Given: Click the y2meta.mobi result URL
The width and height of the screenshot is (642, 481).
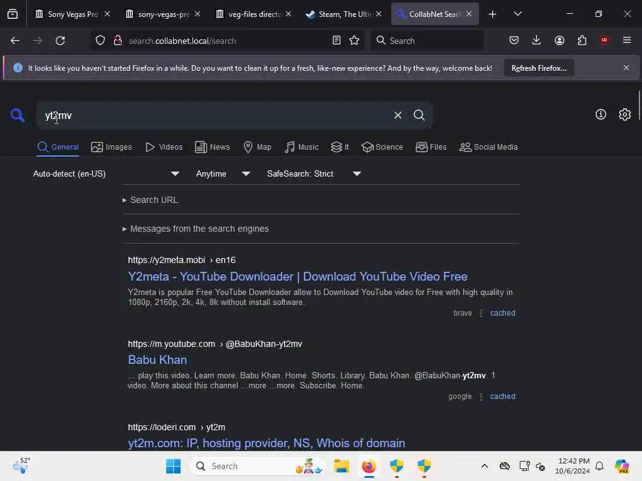Looking at the screenshot, I should pos(181,260).
